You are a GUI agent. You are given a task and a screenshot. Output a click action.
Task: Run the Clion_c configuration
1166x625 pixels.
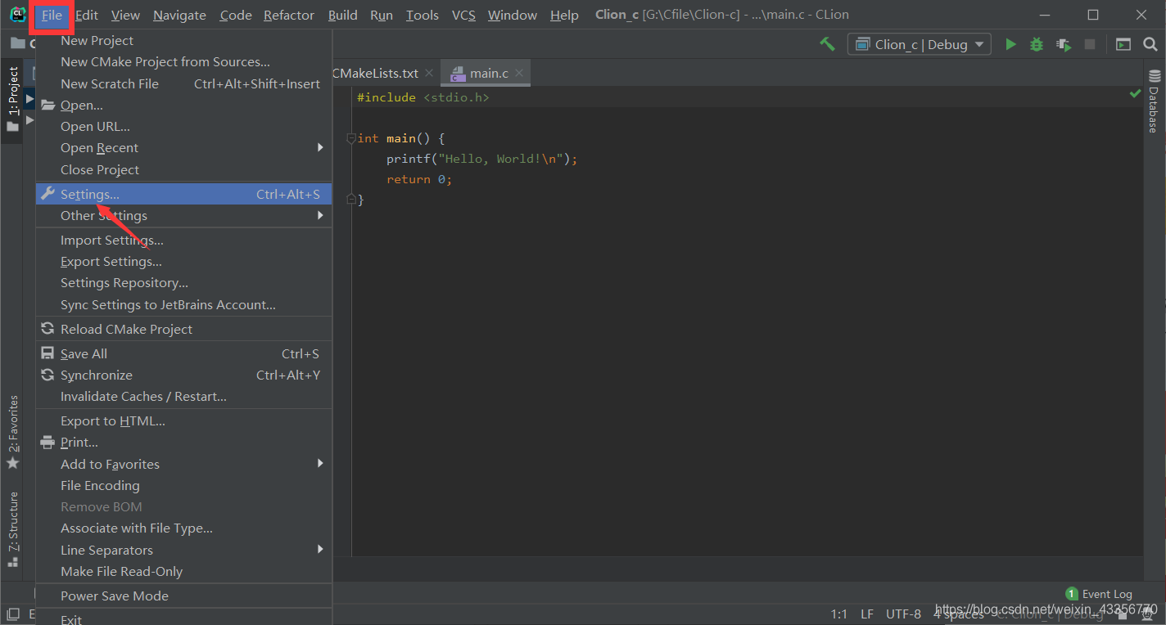[1011, 44]
